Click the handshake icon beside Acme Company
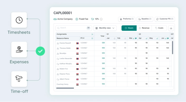The image size is (186, 102). (55, 19)
